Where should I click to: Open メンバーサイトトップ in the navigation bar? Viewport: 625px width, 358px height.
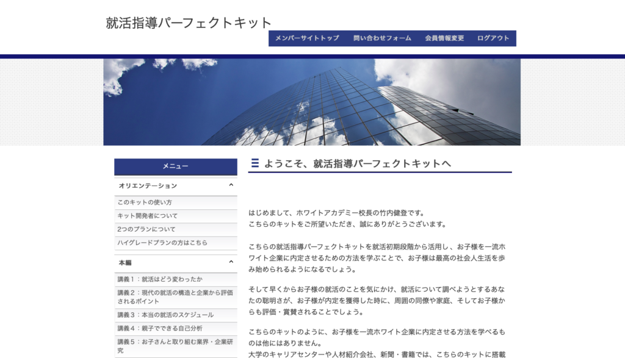pos(307,38)
